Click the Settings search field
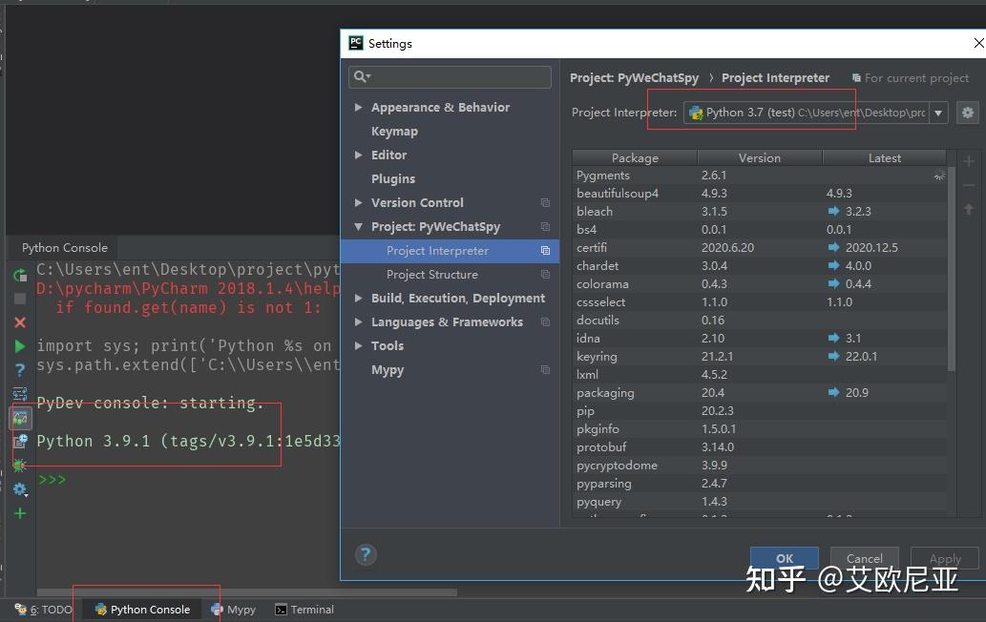The width and height of the screenshot is (986, 622). 449,76
